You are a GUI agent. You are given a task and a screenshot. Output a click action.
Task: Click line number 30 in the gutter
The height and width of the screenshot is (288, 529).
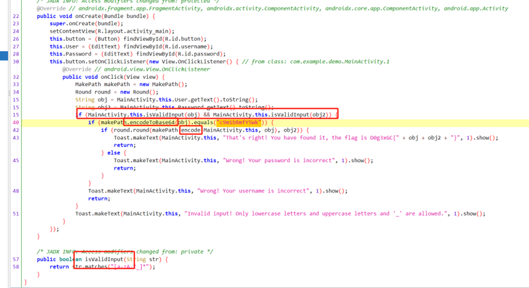pyautogui.click(x=16, y=62)
